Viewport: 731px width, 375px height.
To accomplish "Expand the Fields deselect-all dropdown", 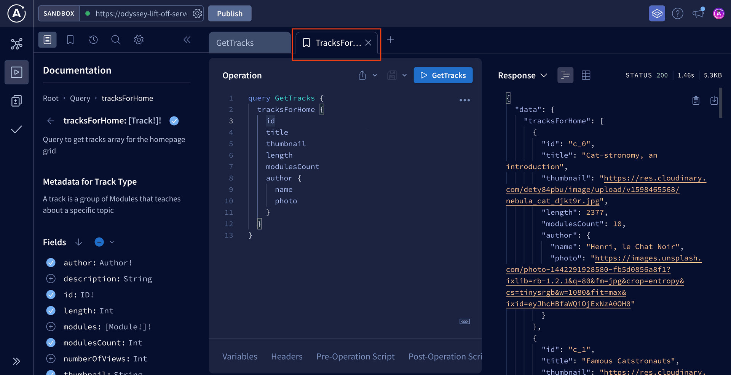I will tap(112, 242).
